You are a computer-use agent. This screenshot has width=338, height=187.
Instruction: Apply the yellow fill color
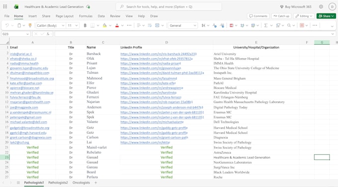(x=104, y=25)
